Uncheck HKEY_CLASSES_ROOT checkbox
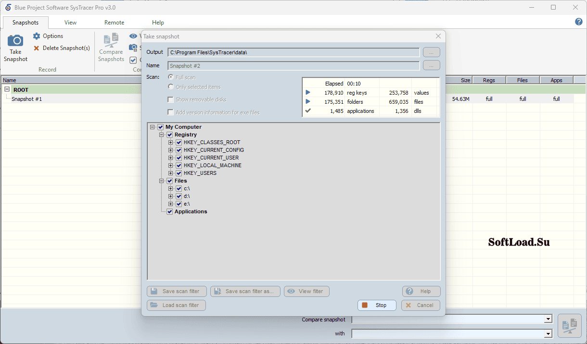The width and height of the screenshot is (587, 344). [179, 142]
